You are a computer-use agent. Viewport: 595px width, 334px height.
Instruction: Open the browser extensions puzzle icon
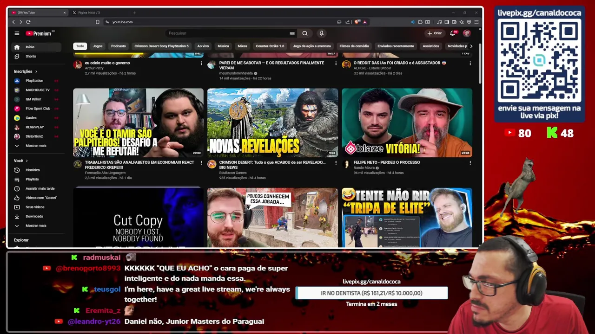pos(420,22)
